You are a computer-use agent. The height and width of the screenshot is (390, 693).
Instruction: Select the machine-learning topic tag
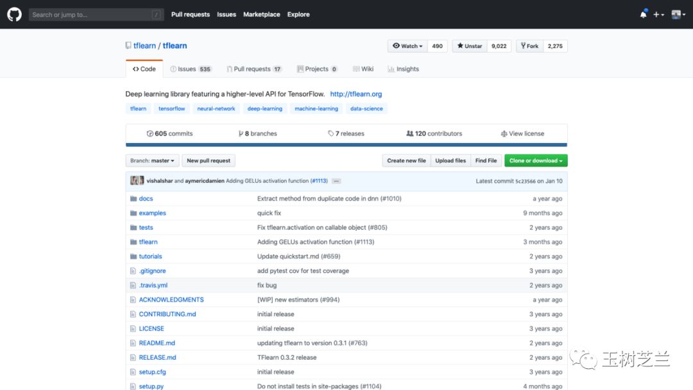316,108
